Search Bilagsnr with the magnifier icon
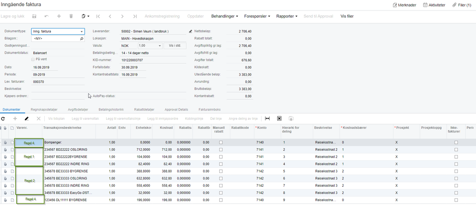The height and width of the screenshot is (212, 476). point(81,39)
